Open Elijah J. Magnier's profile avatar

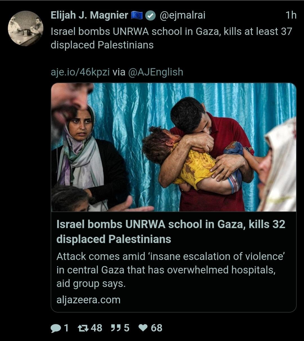26,28
